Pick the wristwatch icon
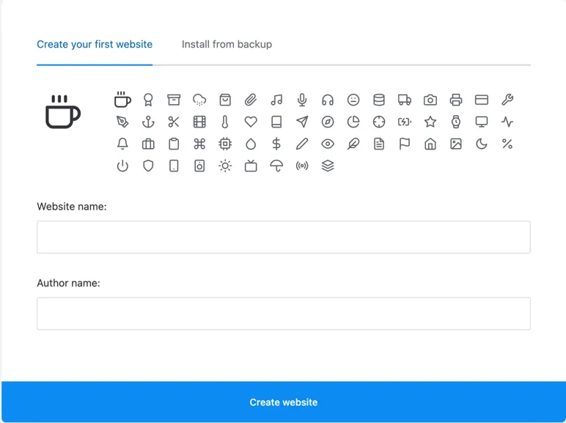Image resolution: width=566 pixels, height=423 pixels. (x=456, y=122)
